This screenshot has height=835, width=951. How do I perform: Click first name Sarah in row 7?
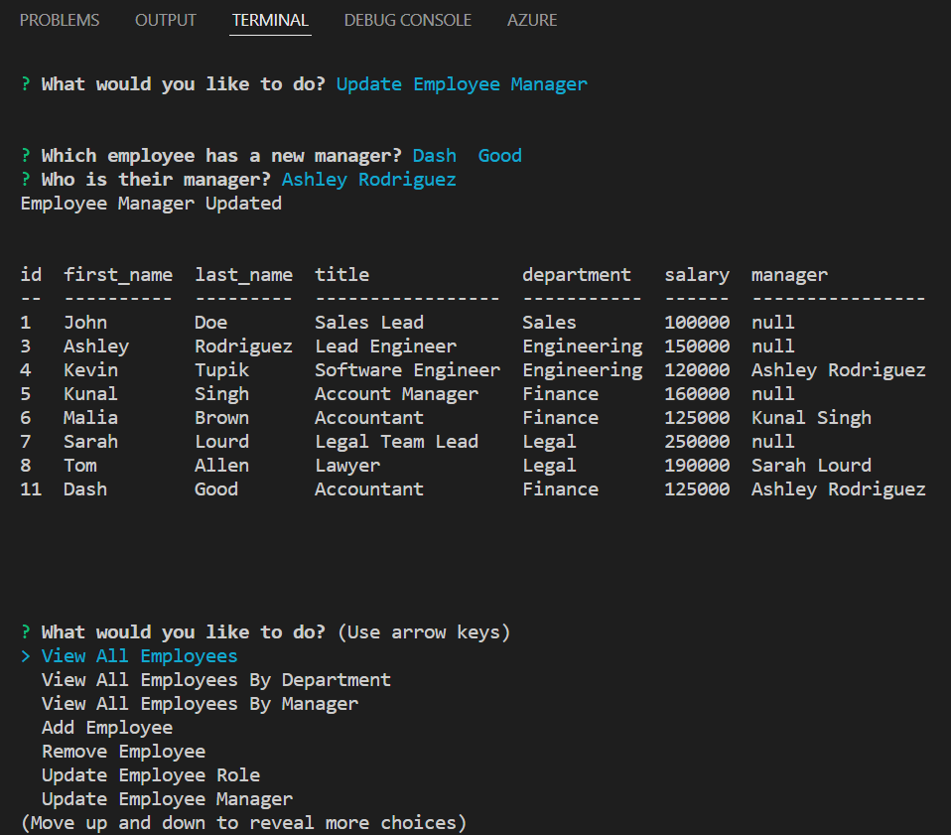[91, 442]
